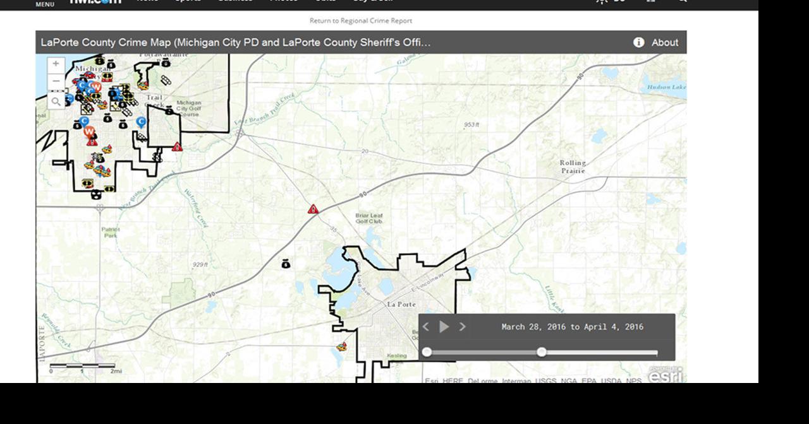Select the car crash marker southwest of La Porte

[342, 346]
